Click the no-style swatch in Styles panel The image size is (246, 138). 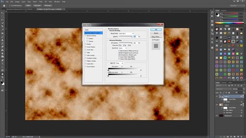coord(217,29)
